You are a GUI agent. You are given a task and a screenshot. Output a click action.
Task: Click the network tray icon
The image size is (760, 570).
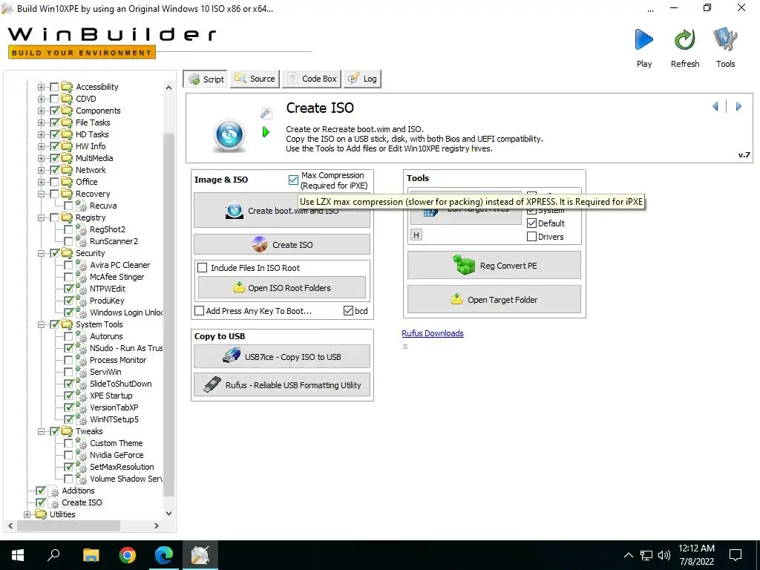(646, 555)
